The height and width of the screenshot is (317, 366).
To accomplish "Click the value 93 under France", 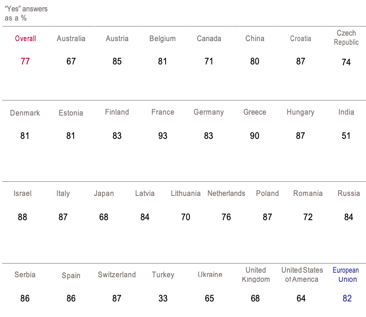I will coord(162,136).
